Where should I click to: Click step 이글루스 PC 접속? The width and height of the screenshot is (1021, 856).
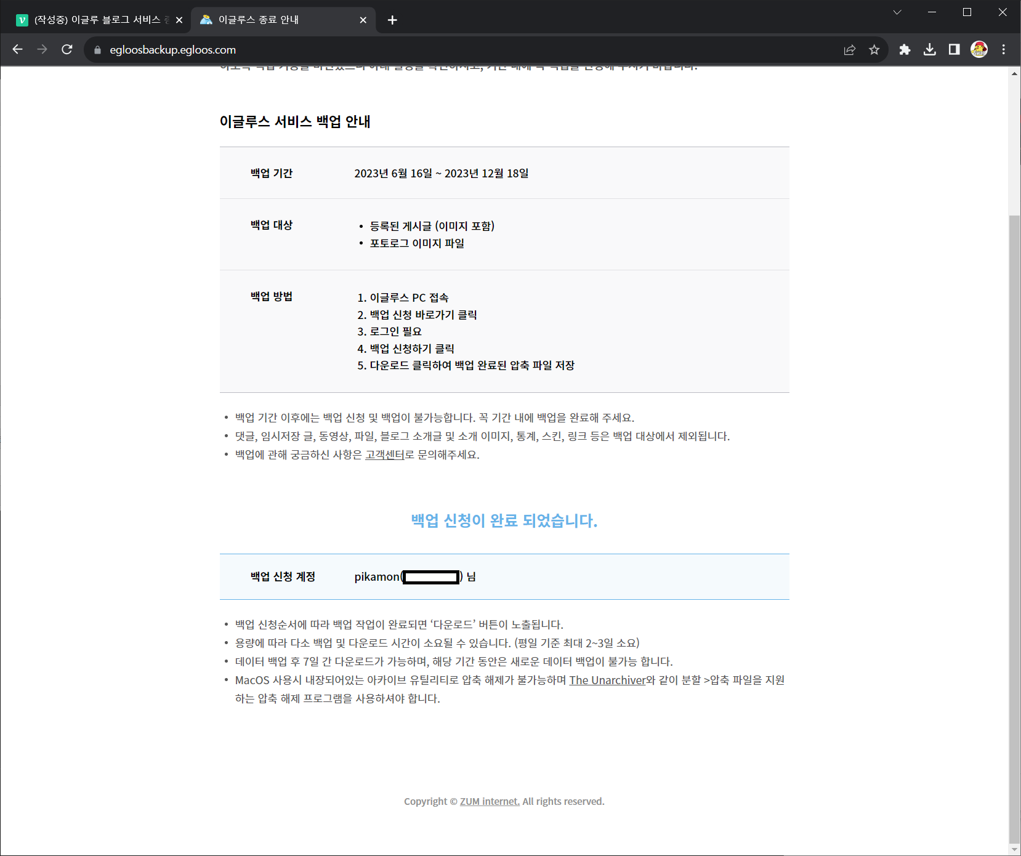(x=409, y=297)
